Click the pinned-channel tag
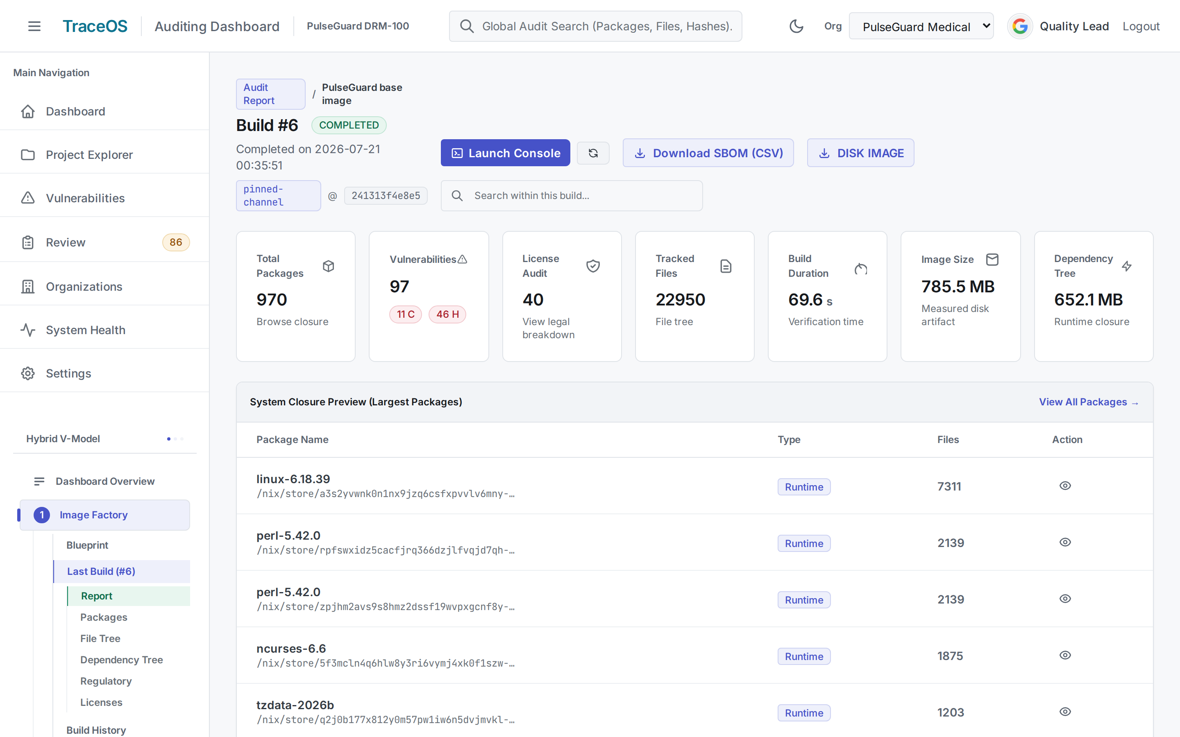The image size is (1180, 737). pyautogui.click(x=279, y=195)
